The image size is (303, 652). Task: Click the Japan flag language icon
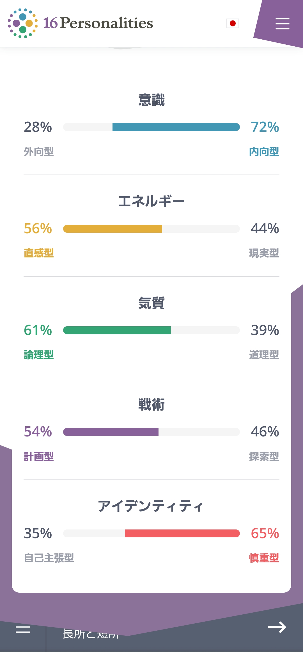pyautogui.click(x=233, y=23)
